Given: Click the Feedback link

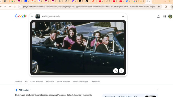Looking at the screenshot, I should [x=96, y=82].
